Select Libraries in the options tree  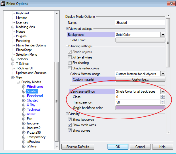tap(21, 18)
